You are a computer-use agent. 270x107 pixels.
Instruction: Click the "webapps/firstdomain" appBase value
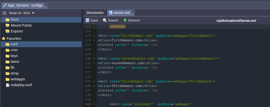[192, 36]
